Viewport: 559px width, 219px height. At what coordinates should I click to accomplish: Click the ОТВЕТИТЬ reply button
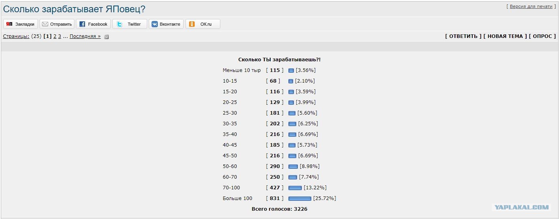click(x=463, y=36)
